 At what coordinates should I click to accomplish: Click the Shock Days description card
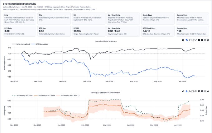click(x=158, y=18)
